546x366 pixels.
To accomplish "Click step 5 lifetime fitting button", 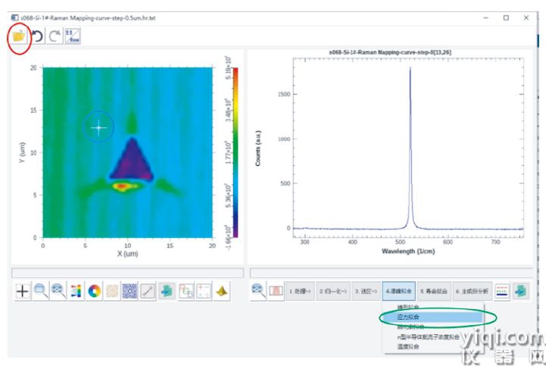I will coord(434,291).
